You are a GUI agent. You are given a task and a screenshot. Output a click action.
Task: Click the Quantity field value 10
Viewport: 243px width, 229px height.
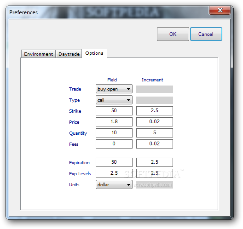point(114,133)
